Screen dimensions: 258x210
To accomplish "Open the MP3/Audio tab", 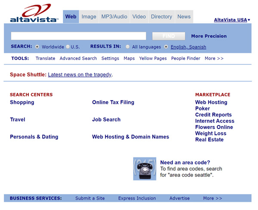I will (114, 17).
